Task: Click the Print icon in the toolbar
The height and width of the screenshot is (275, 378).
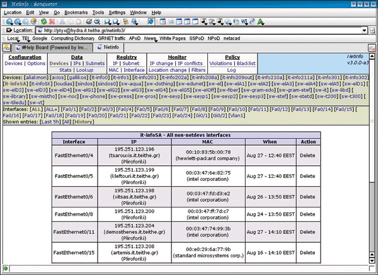Action: [89, 21]
